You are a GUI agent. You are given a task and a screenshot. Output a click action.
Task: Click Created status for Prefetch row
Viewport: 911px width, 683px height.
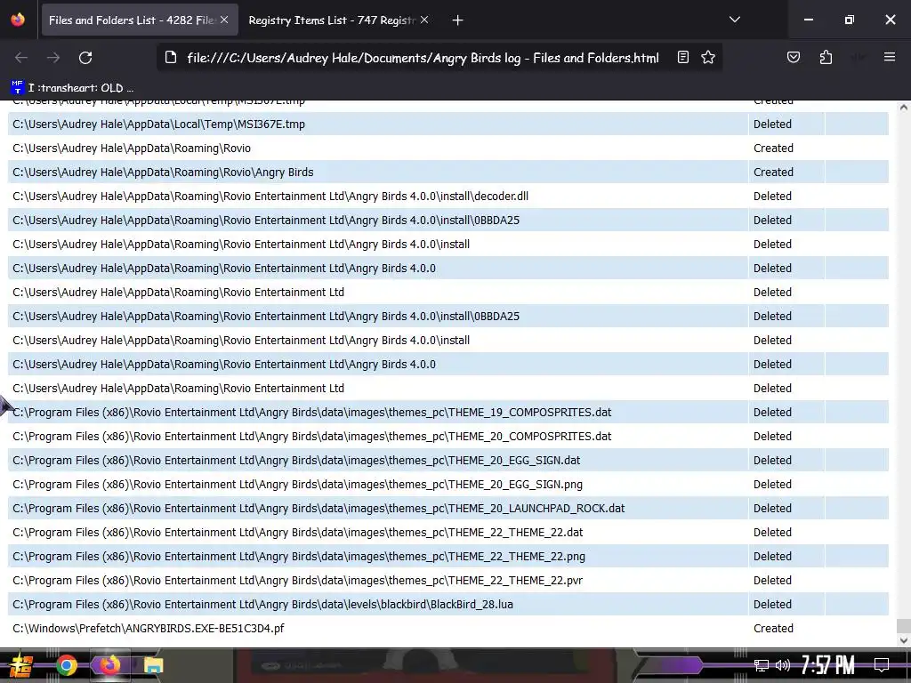point(773,629)
